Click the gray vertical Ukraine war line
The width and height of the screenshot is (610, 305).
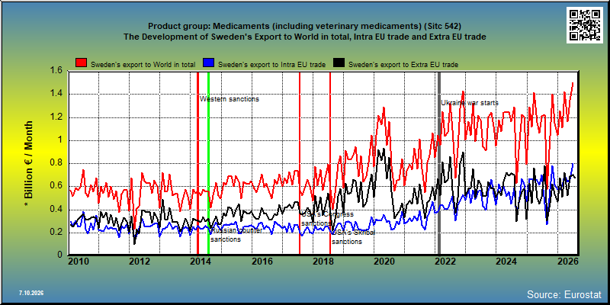[439, 163]
